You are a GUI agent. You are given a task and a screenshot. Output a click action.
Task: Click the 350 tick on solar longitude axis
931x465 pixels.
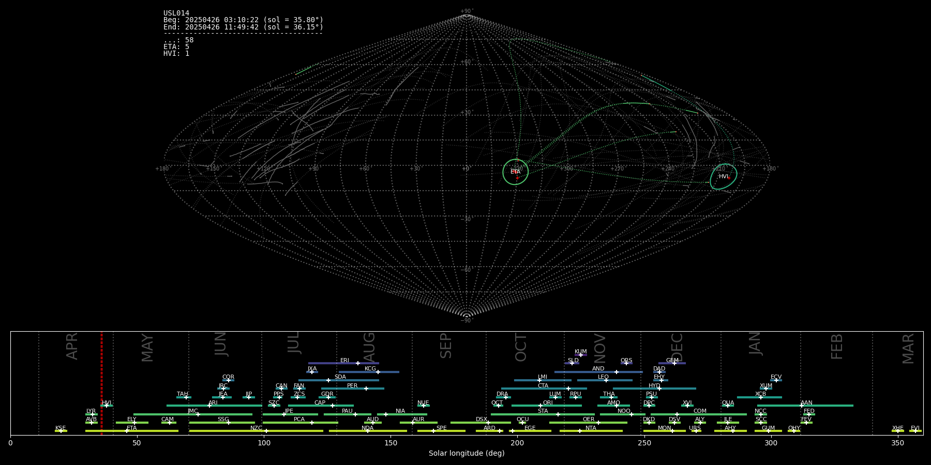[x=897, y=443]
